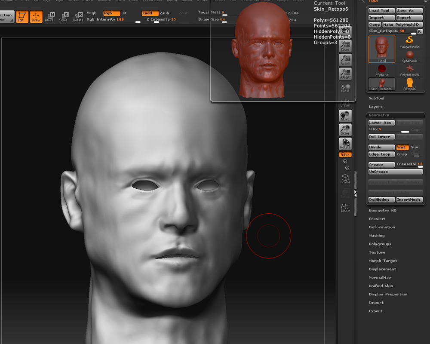Image resolution: width=430 pixels, height=344 pixels.
Task: Toggle XYZ rotation axis mode
Action: click(345, 154)
